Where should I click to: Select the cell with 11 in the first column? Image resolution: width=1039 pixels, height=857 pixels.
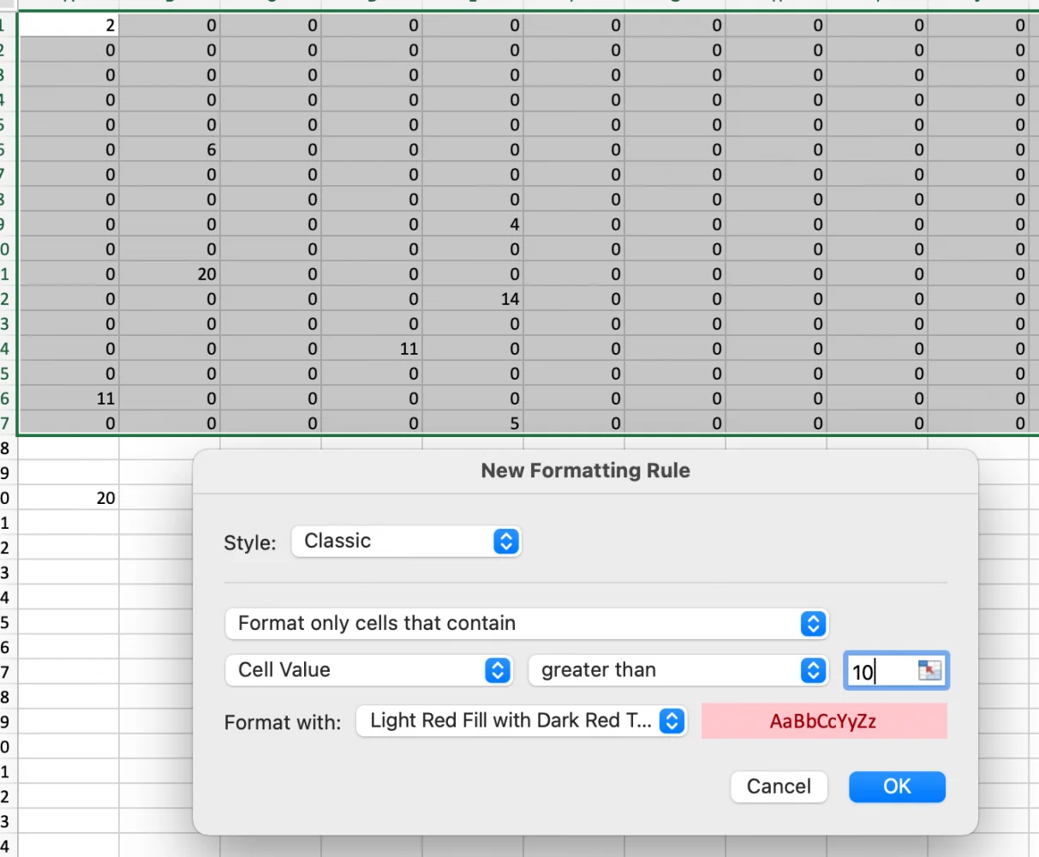tap(69, 399)
